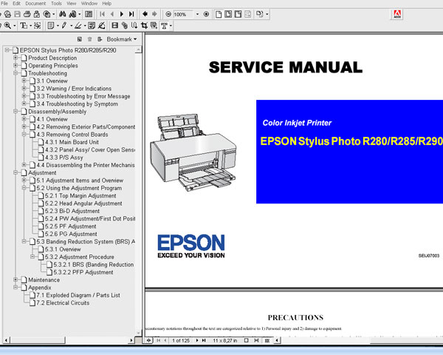Expand 3.2 Warning / Error Indications node
This screenshot has height=355, width=443.
point(24,88)
